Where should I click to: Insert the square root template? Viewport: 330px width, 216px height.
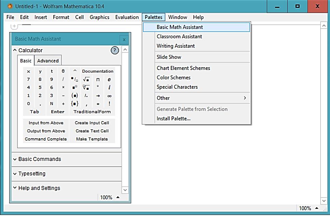click(86, 79)
